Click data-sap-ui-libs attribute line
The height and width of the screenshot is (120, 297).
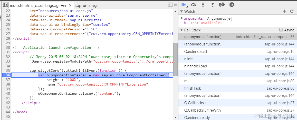[63, 16]
